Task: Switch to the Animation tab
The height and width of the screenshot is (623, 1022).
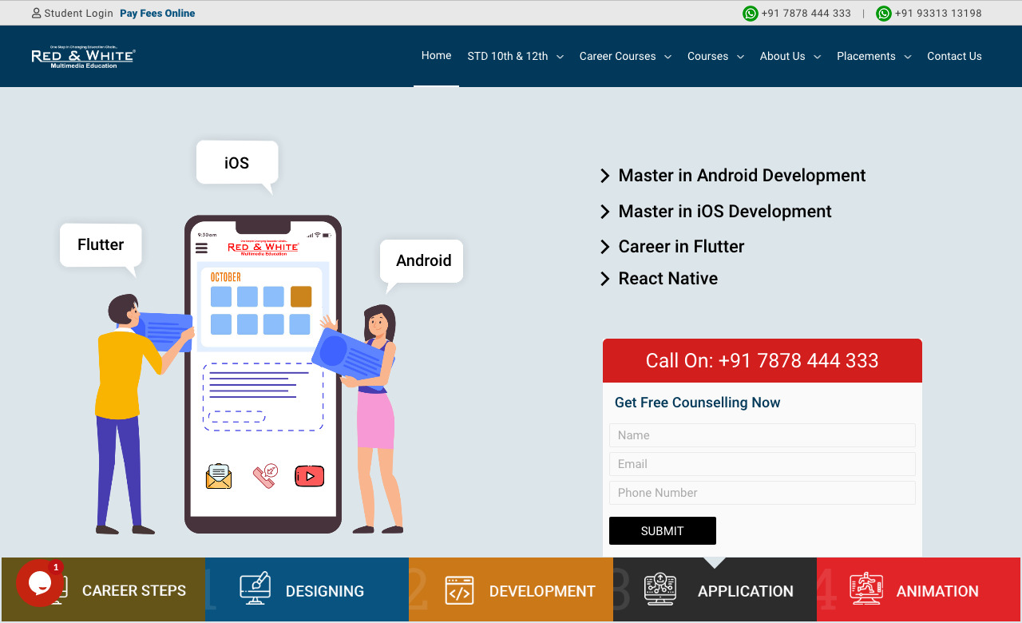Action: [x=918, y=590]
